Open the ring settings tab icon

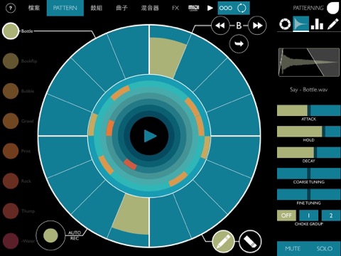click(285, 24)
